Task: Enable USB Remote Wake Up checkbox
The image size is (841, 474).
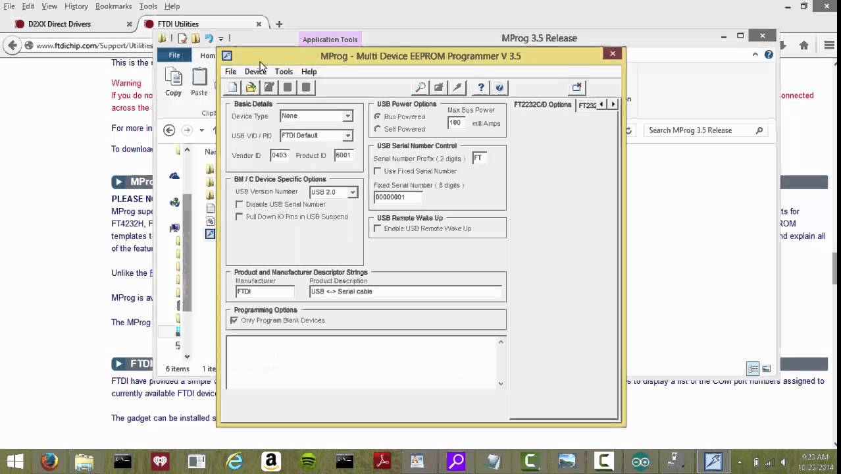Action: pos(378,228)
